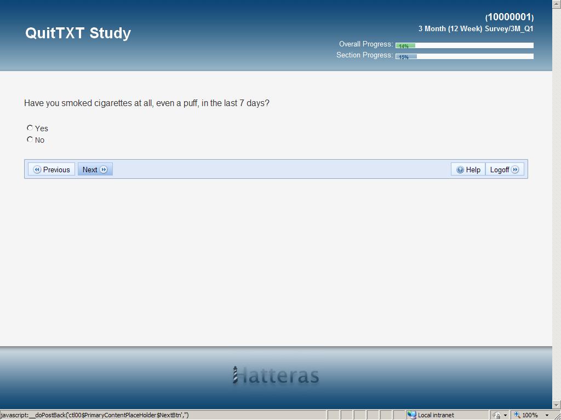Click the Section Progress bar
Image resolution: width=561 pixels, height=420 pixels.
point(465,56)
